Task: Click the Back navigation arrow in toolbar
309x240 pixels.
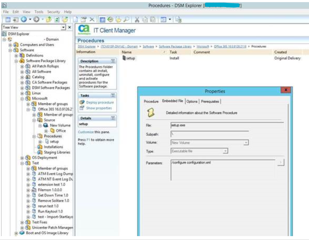Action: coord(24,19)
